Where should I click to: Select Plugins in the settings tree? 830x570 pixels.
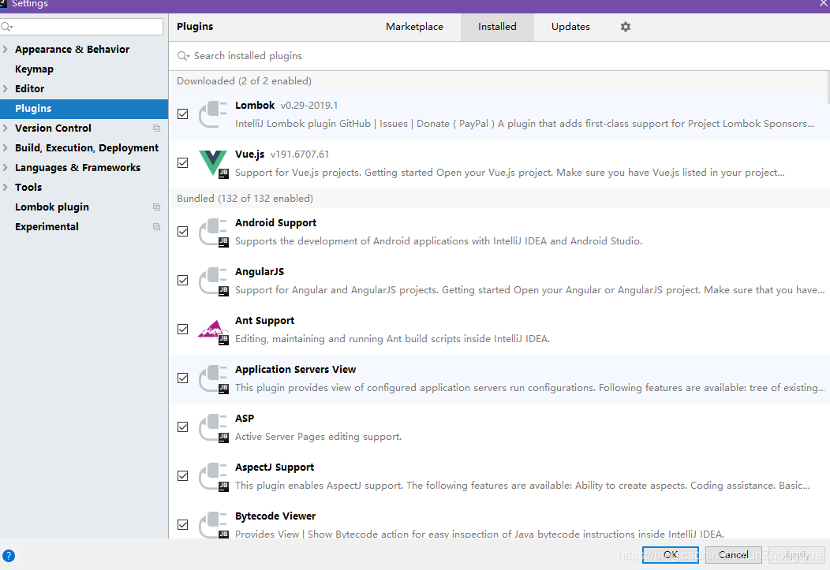[x=84, y=108]
